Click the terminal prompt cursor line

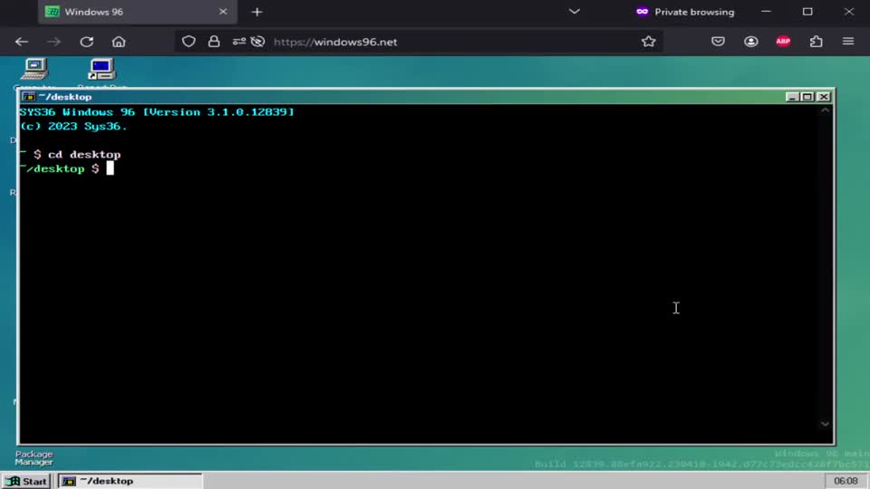(66, 168)
